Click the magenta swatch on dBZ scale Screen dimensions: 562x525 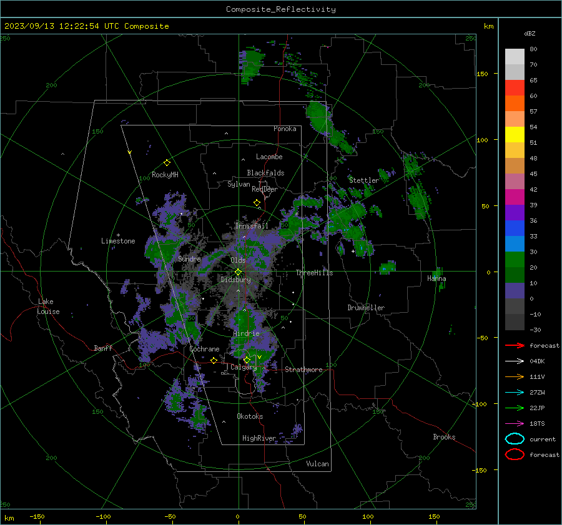(x=515, y=197)
